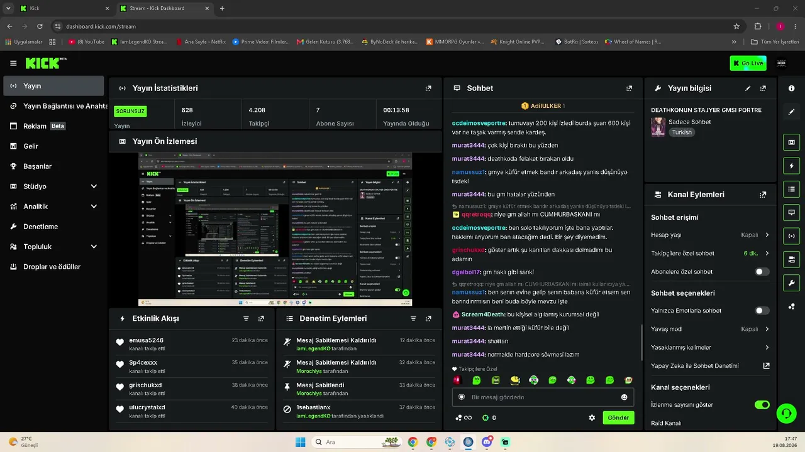Click the stream preview thumbnail
Viewport: 805px width, 452px height.
click(275, 229)
